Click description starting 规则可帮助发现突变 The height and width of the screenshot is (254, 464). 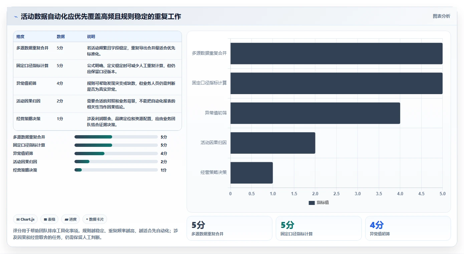[131, 86]
